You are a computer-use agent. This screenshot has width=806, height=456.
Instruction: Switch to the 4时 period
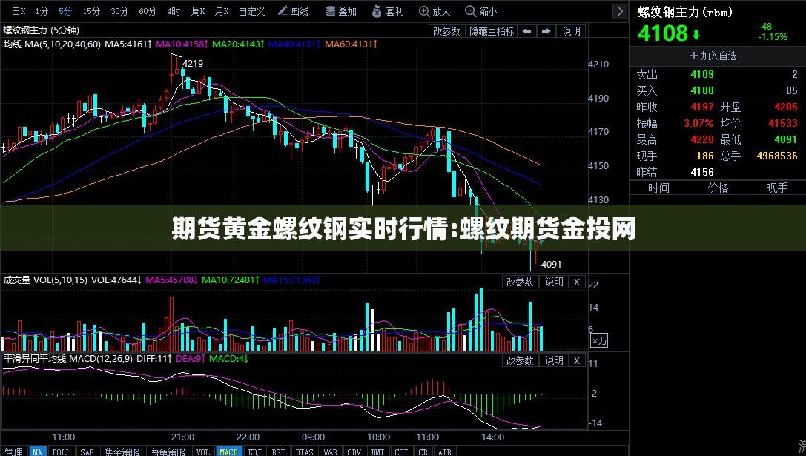[174, 11]
